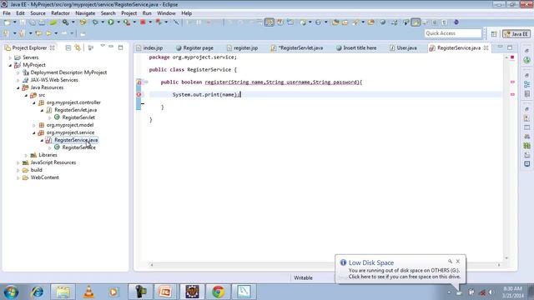Click the Low Disk Space notification message

pos(404,274)
